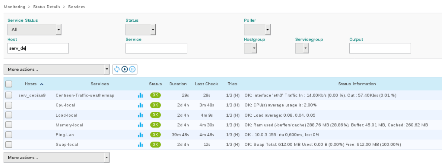The image size is (442, 166).
Task: Open the Service Status dropdown showing All
Action: [x=35, y=30]
